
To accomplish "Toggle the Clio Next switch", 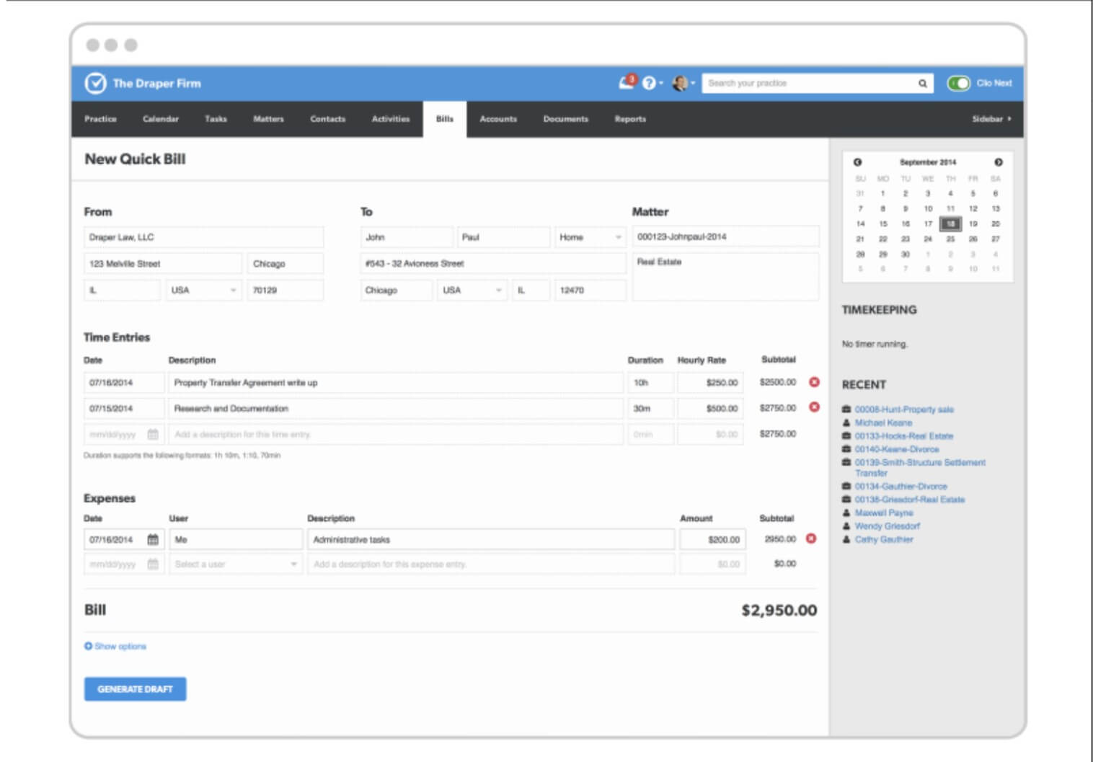I will [x=958, y=84].
